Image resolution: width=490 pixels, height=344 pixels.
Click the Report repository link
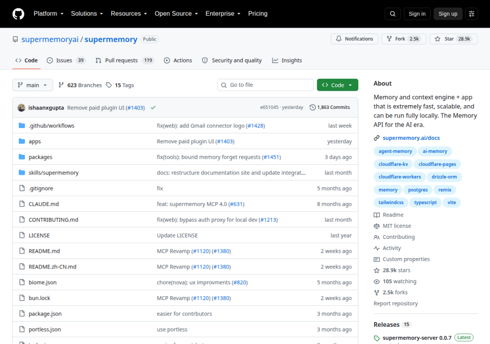396,303
